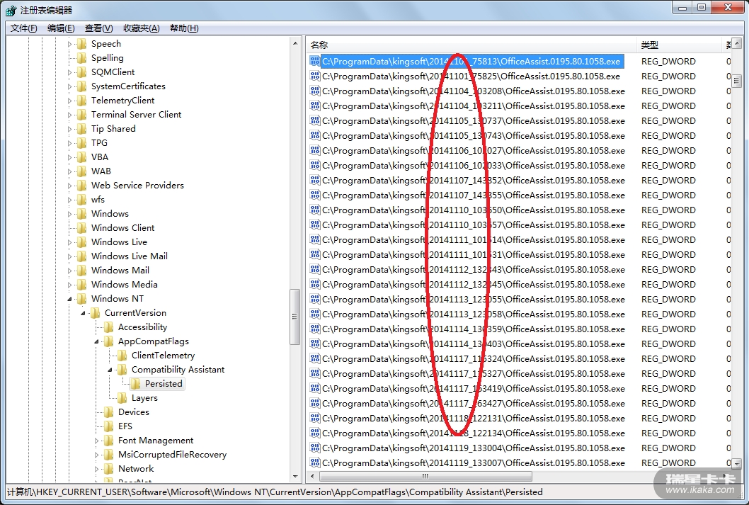Image resolution: width=749 pixels, height=505 pixels.
Task: Click the DWORD icon for 20141101_75813 entry
Action: 315,61
